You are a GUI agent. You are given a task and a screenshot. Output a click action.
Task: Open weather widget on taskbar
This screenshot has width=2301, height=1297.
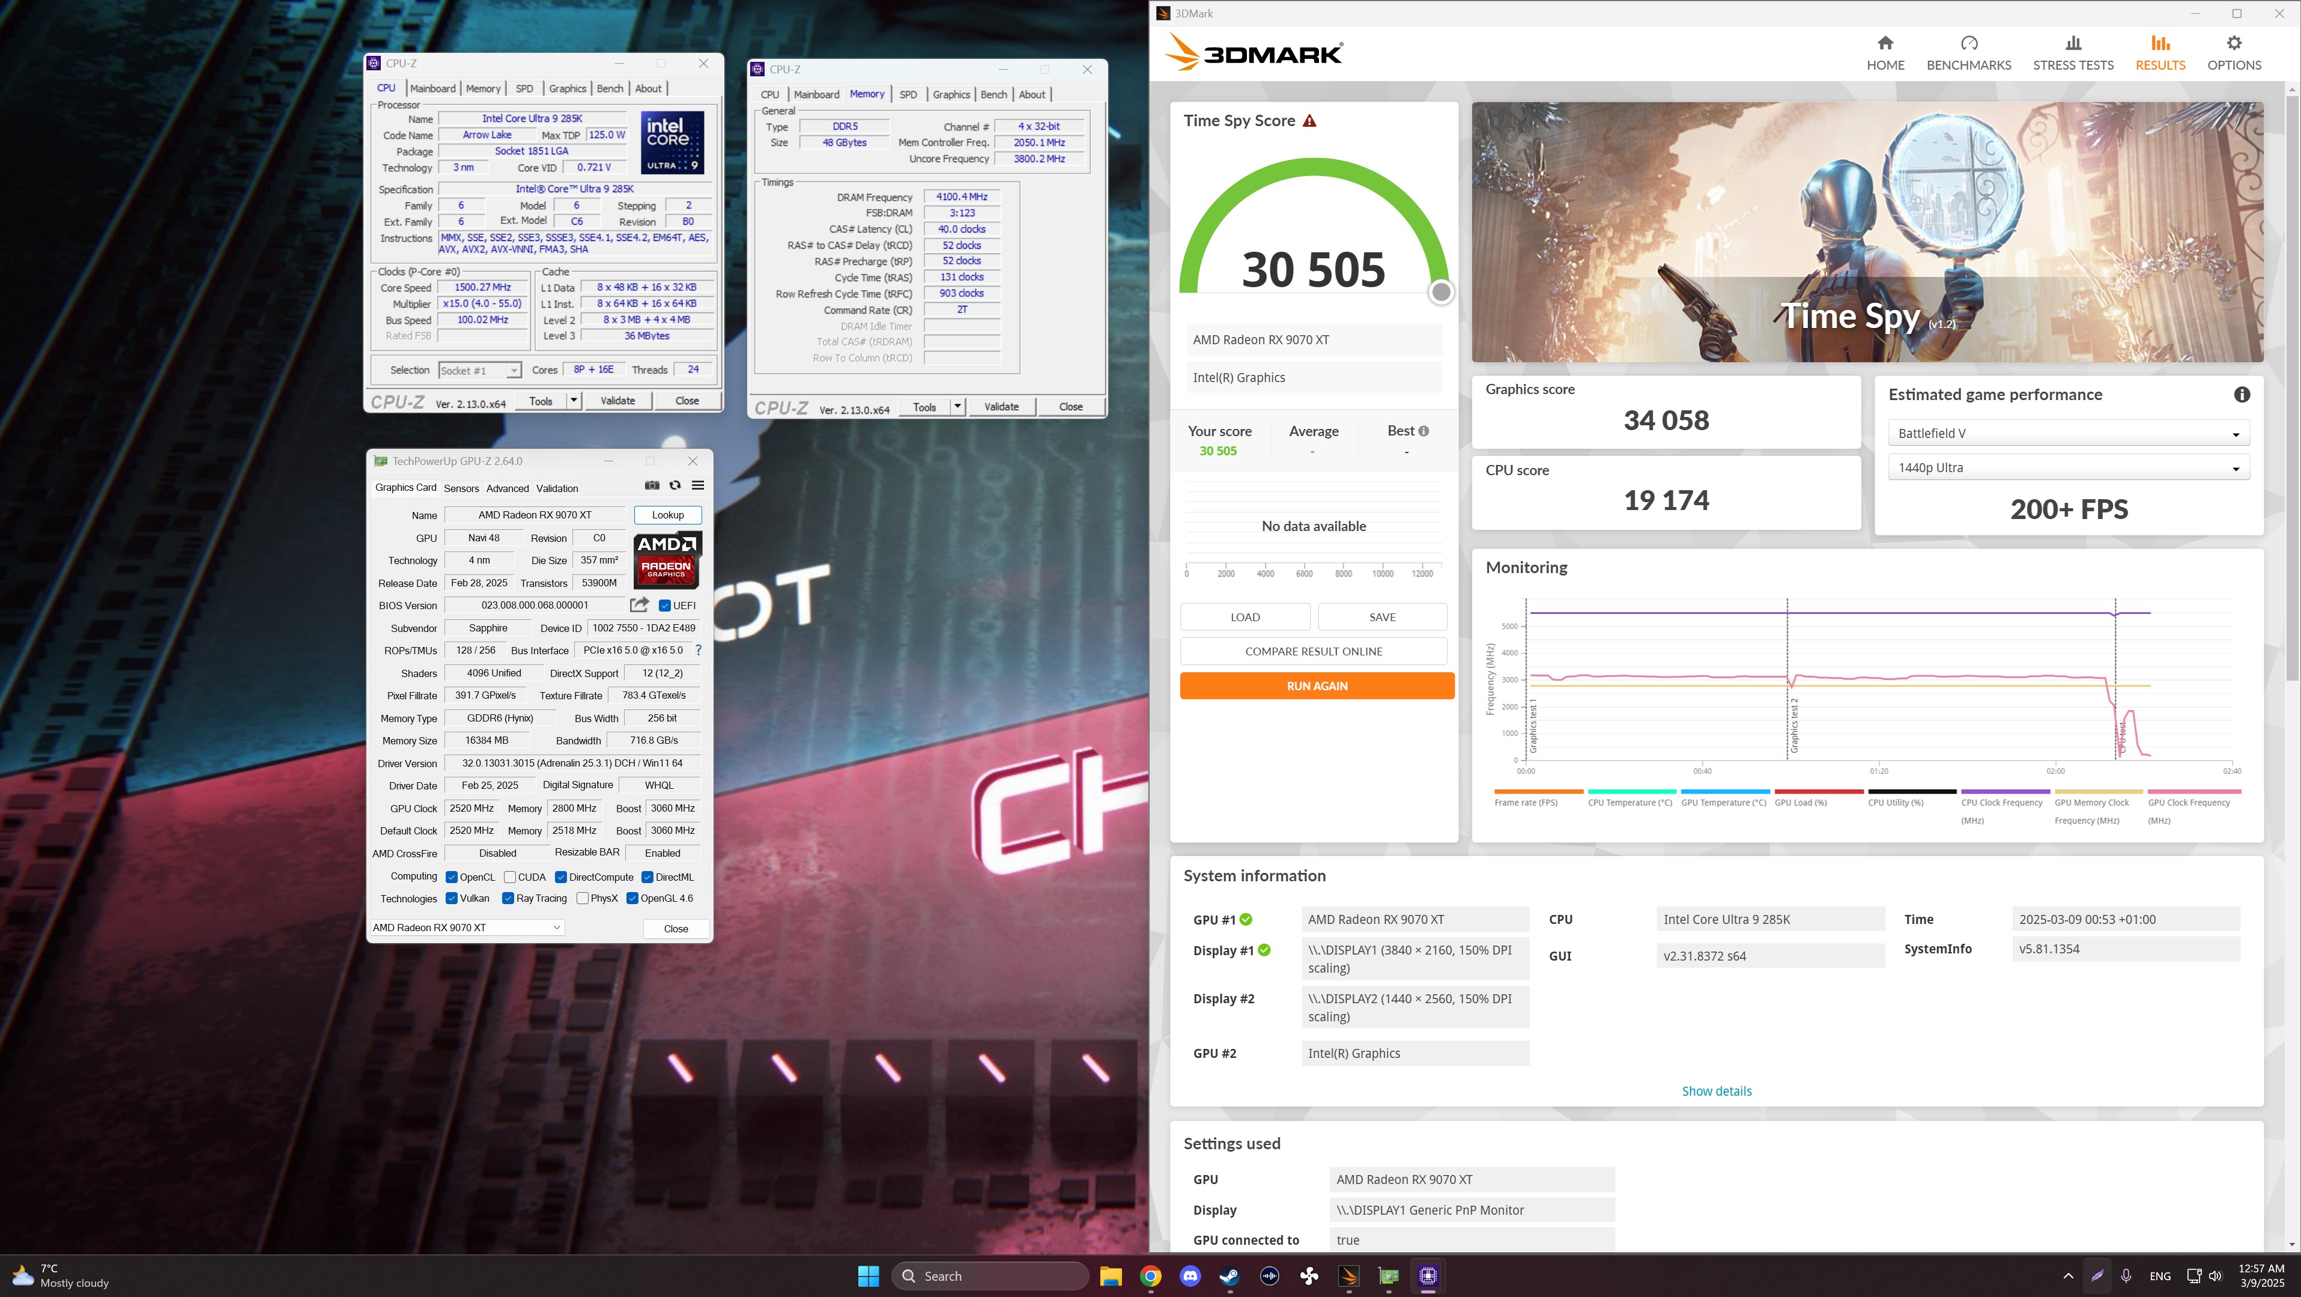61,1275
